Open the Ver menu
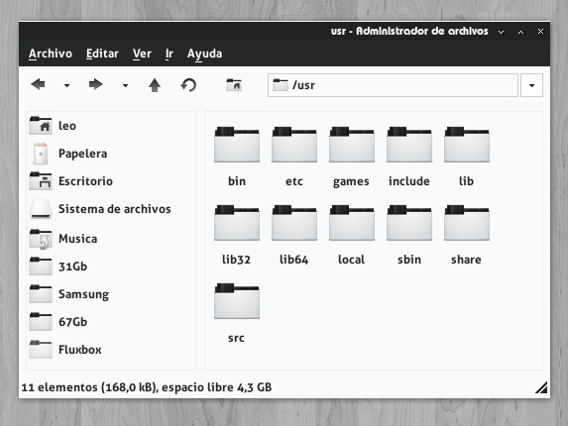The height and width of the screenshot is (426, 568). click(x=142, y=53)
